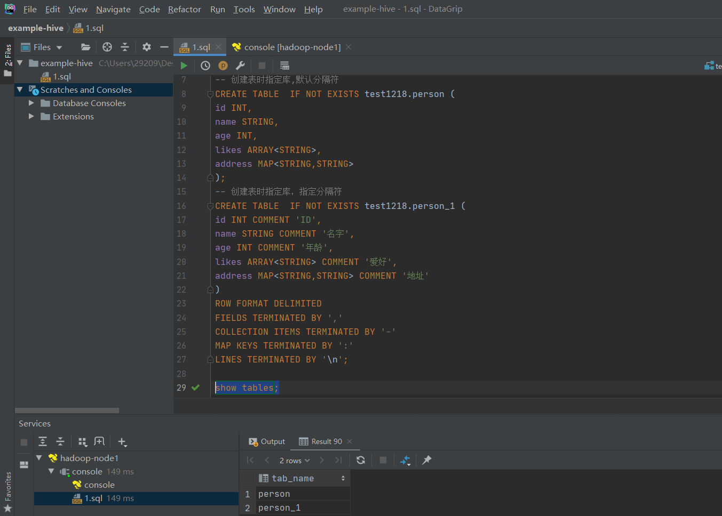Image resolution: width=722 pixels, height=516 pixels.
Task: Toggle the 2: Files side tool window
Action: click(x=7, y=60)
